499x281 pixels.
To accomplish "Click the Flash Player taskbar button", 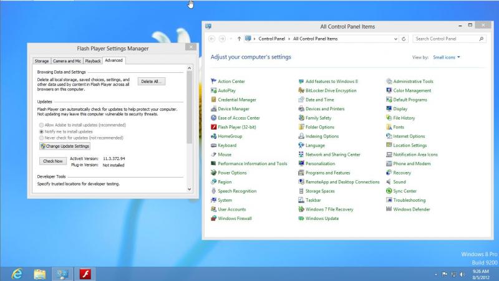I will point(85,274).
